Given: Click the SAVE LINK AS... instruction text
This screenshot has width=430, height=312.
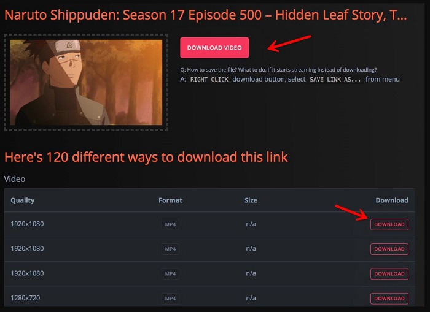Looking at the screenshot, I should pos(335,79).
